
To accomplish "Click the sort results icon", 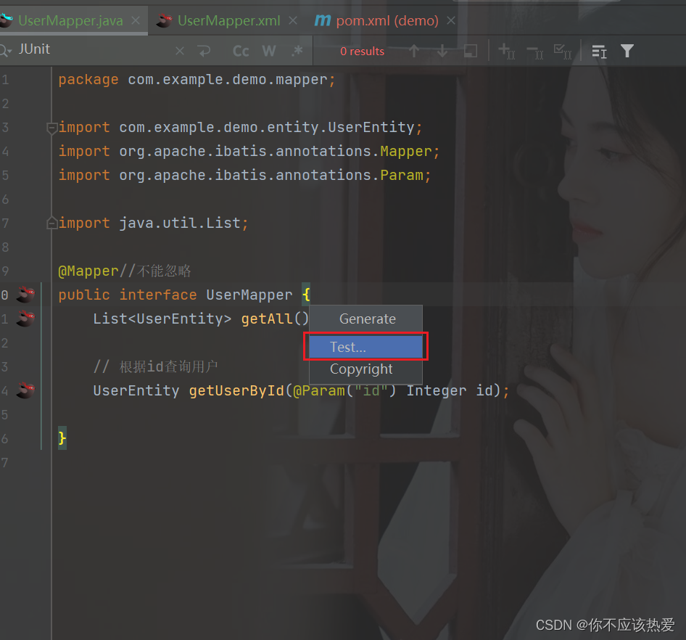I will pyautogui.click(x=600, y=51).
